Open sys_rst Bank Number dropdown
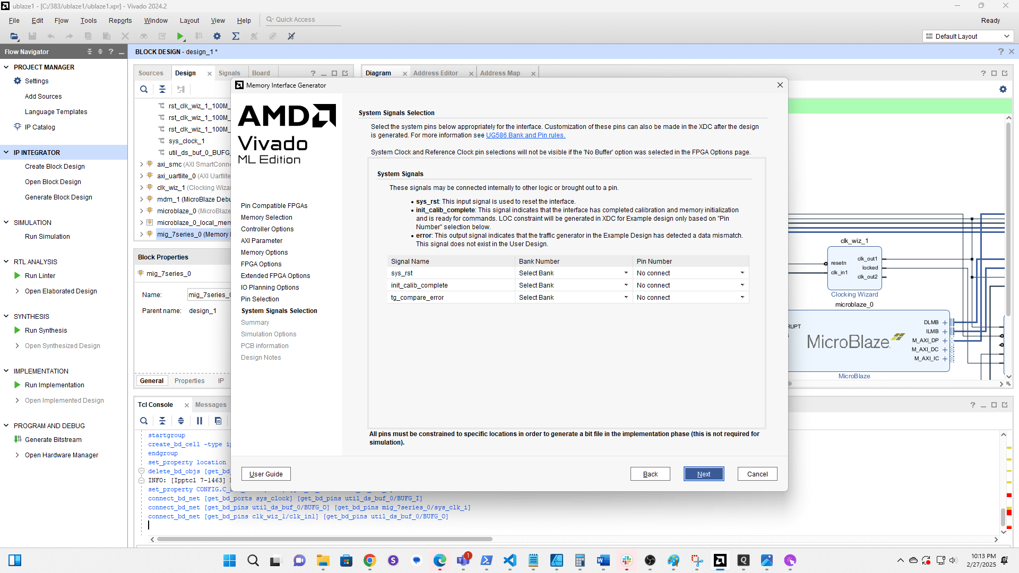This screenshot has width=1019, height=573. [626, 273]
